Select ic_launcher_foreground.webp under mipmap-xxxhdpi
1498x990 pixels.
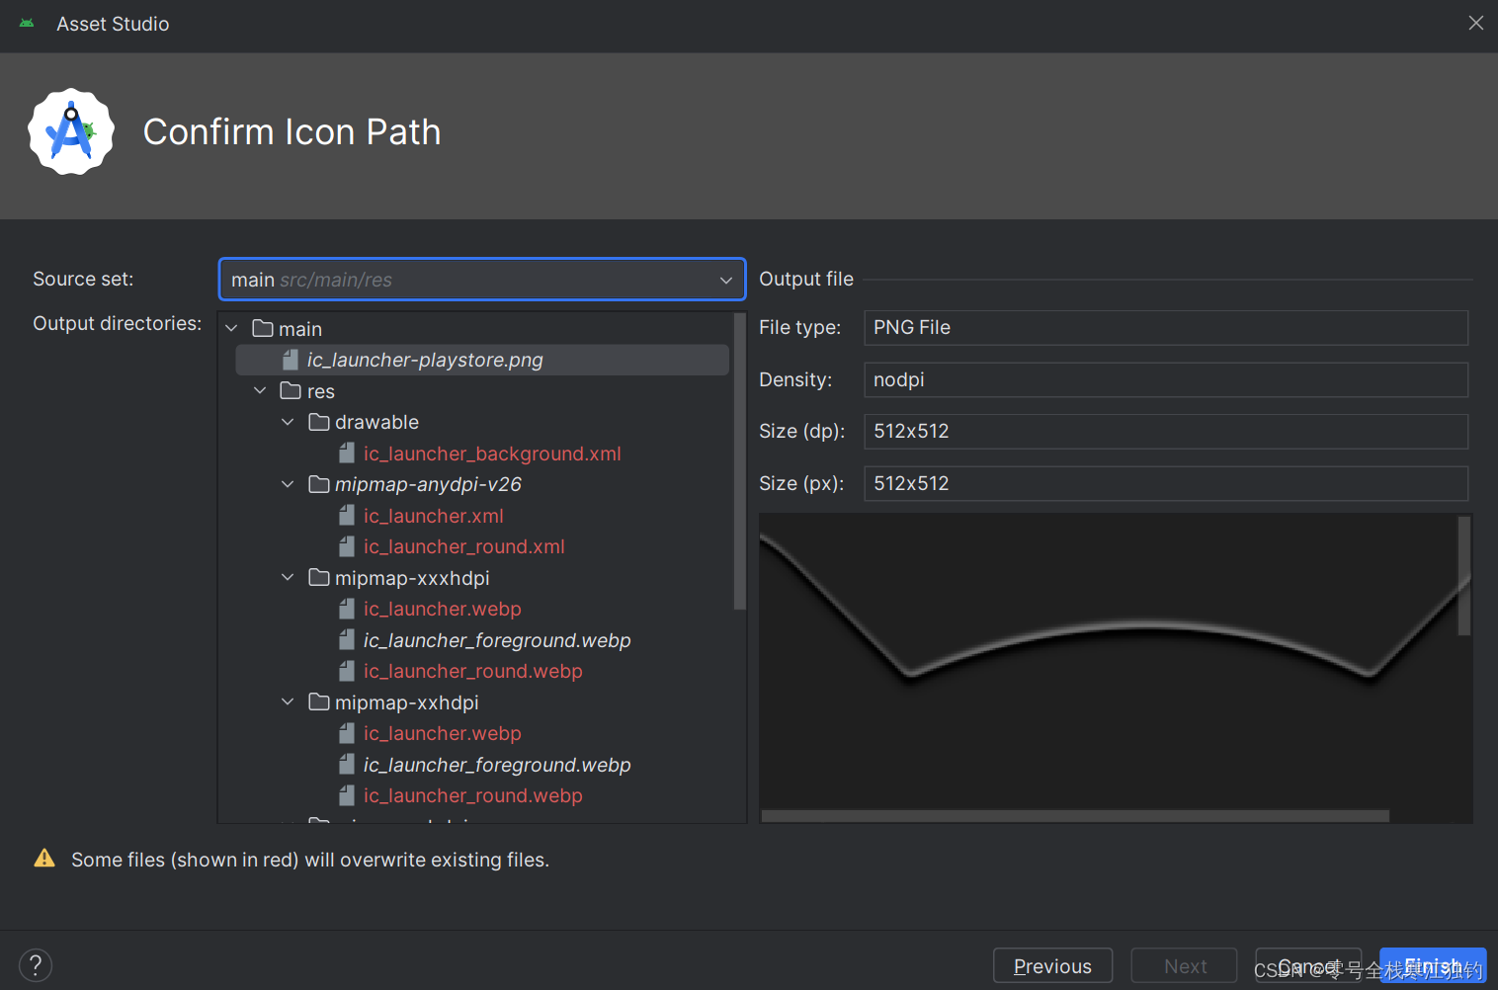(x=497, y=640)
